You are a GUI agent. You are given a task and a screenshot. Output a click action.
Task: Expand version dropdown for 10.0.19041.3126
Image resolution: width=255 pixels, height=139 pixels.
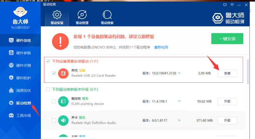click(179, 73)
